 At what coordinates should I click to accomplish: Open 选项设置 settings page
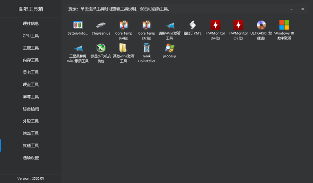(x=31, y=158)
